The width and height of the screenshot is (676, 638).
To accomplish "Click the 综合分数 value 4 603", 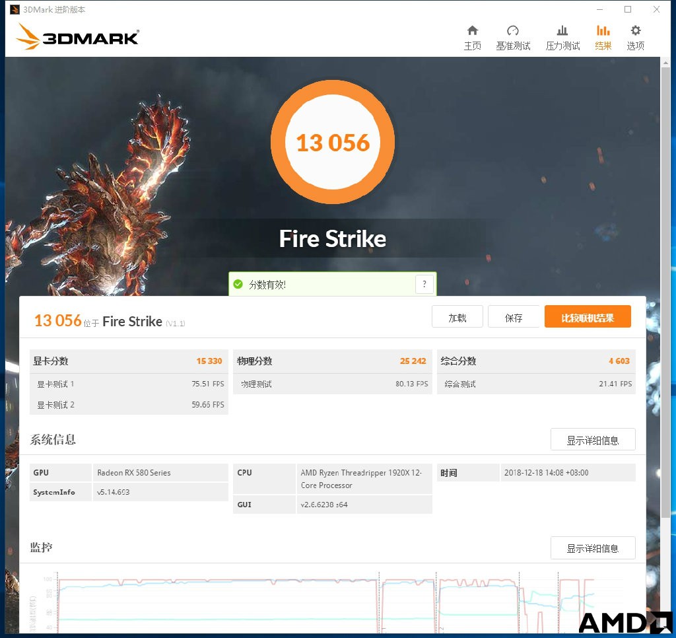I will [619, 361].
